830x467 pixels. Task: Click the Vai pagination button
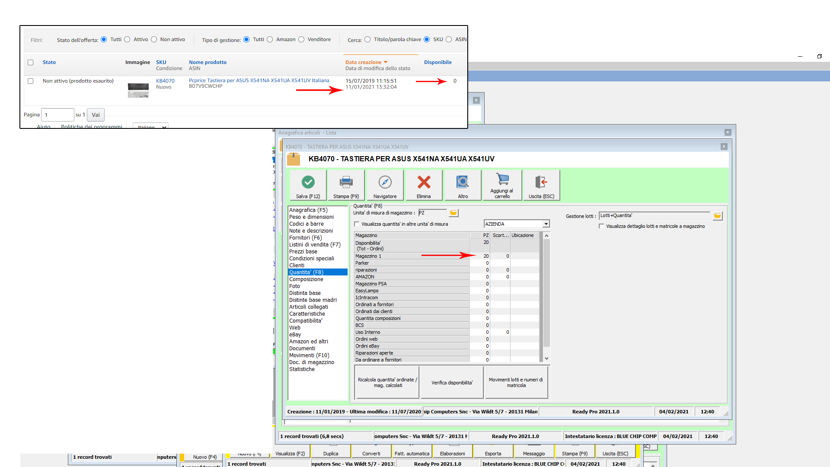96,115
